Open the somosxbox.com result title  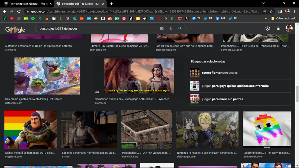click(x=266, y=153)
